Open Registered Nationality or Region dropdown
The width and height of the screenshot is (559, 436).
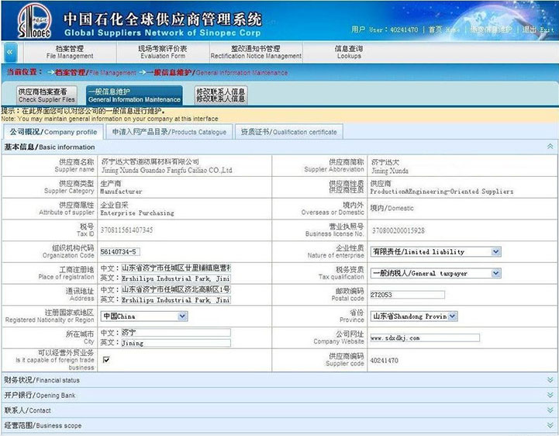pyautogui.click(x=182, y=317)
